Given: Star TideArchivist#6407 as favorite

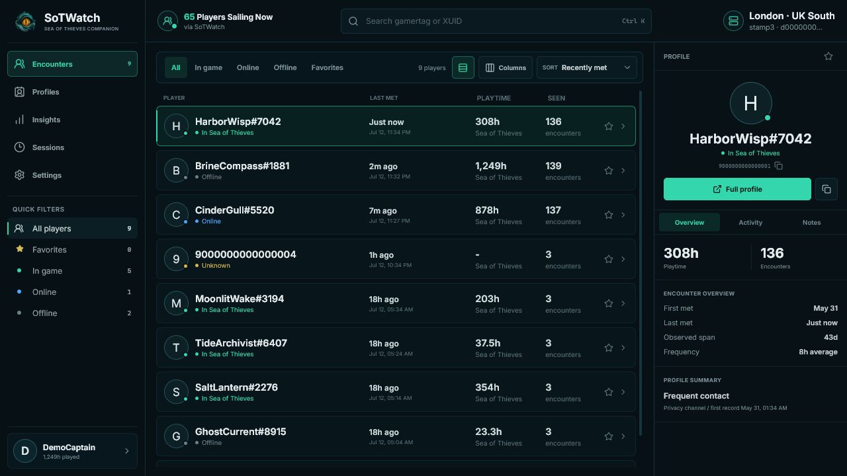Looking at the screenshot, I should pos(609,348).
